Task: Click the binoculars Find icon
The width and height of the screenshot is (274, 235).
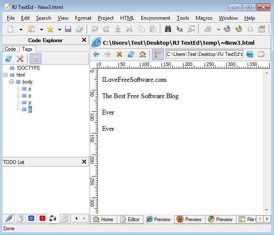Action: click(x=168, y=29)
